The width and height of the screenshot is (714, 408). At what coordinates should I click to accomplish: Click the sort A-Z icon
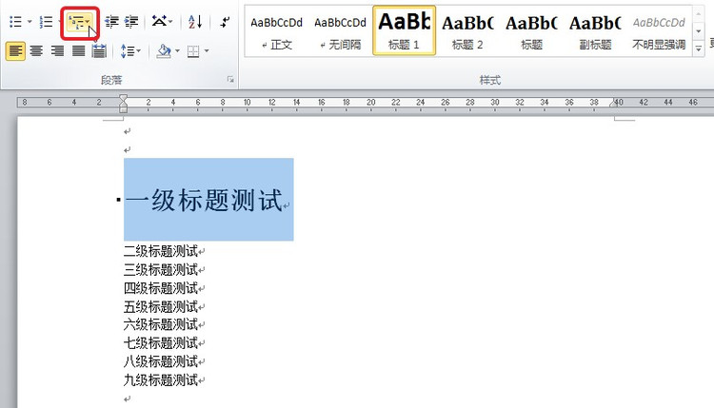(195, 21)
